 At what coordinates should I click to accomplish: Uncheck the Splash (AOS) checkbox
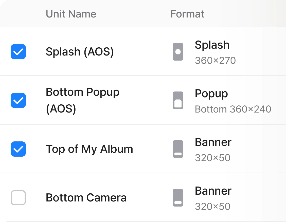click(18, 52)
